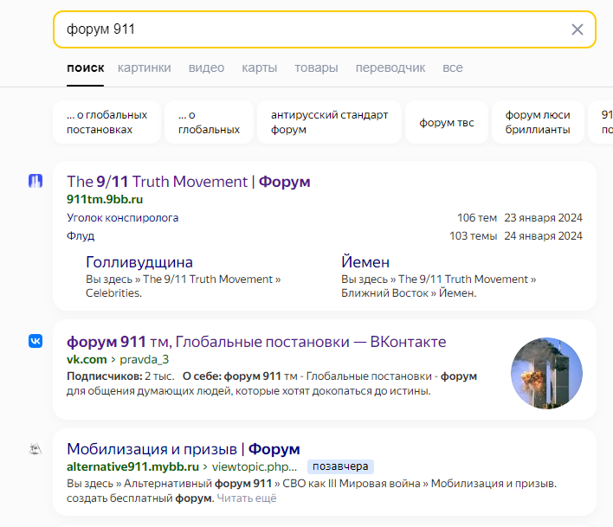This screenshot has width=613, height=527.
Task: Follow the 'viewtopic.php...' URL path
Action: click(x=255, y=466)
